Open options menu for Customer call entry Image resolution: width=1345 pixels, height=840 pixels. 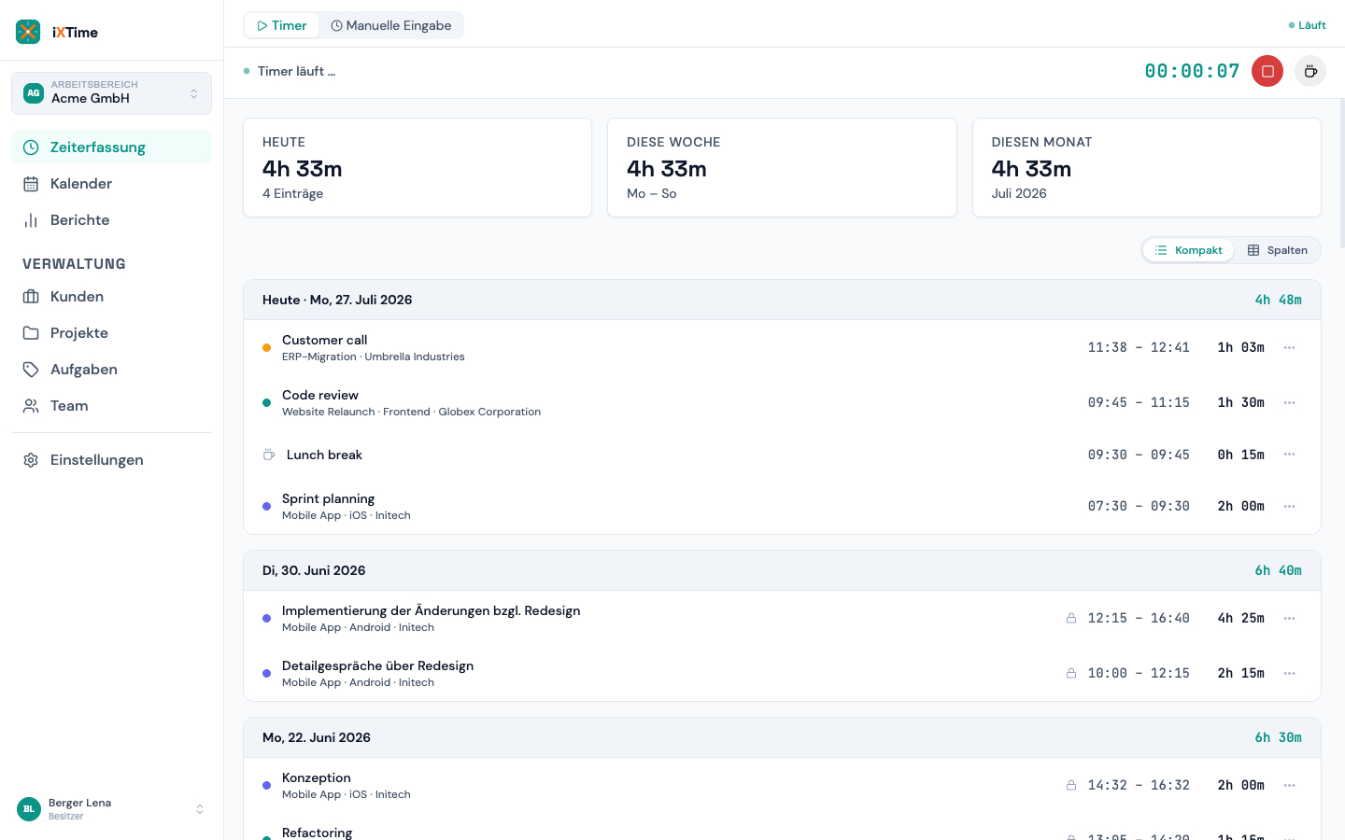[x=1289, y=348]
